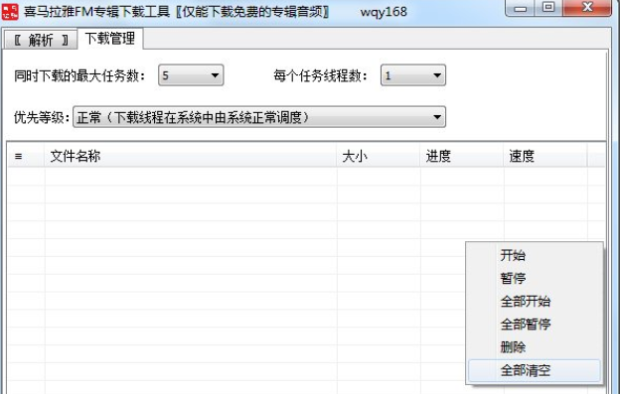Screen dimensions: 620x394
Task: Choose 开始 from the context menu
Action: 535,255
